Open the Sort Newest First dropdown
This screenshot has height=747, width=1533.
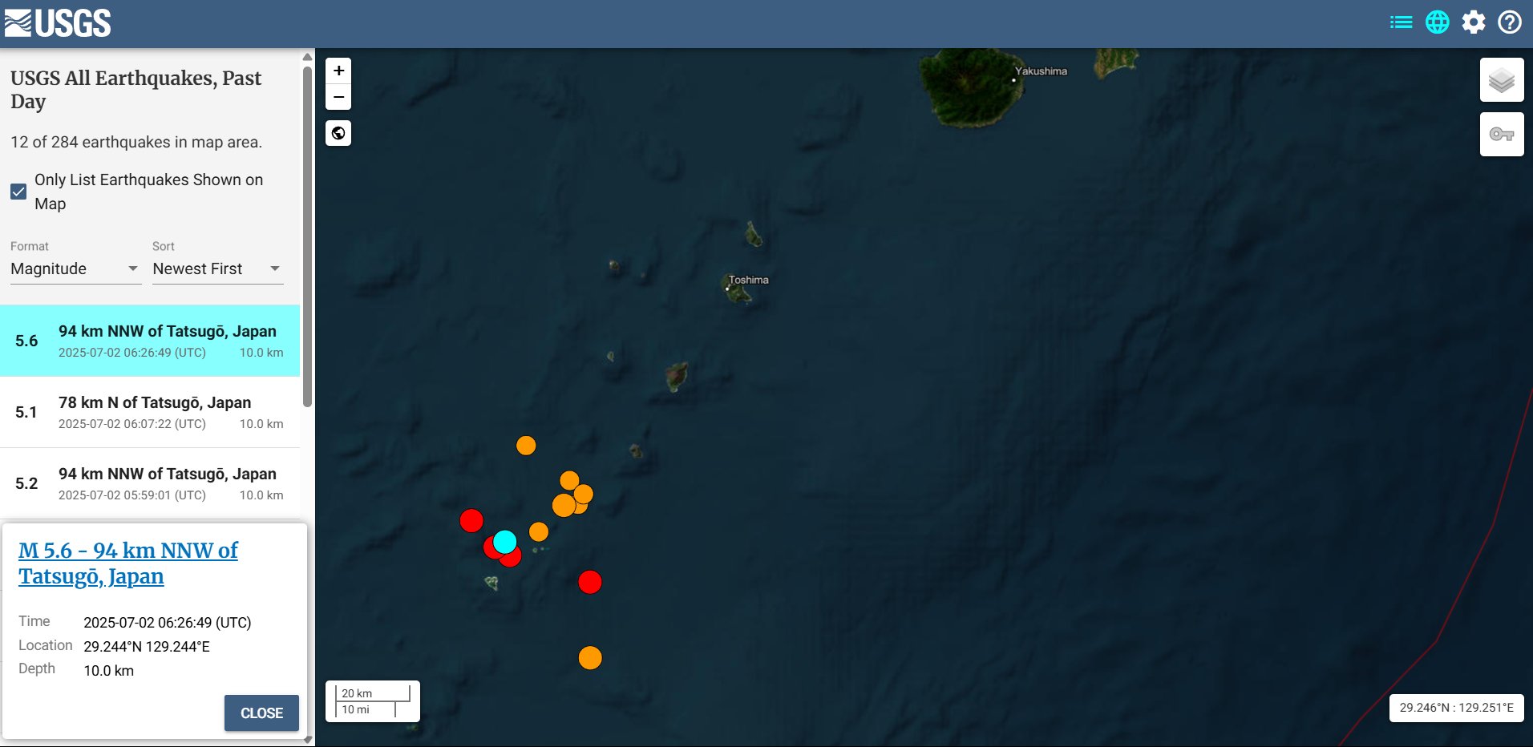click(x=217, y=269)
